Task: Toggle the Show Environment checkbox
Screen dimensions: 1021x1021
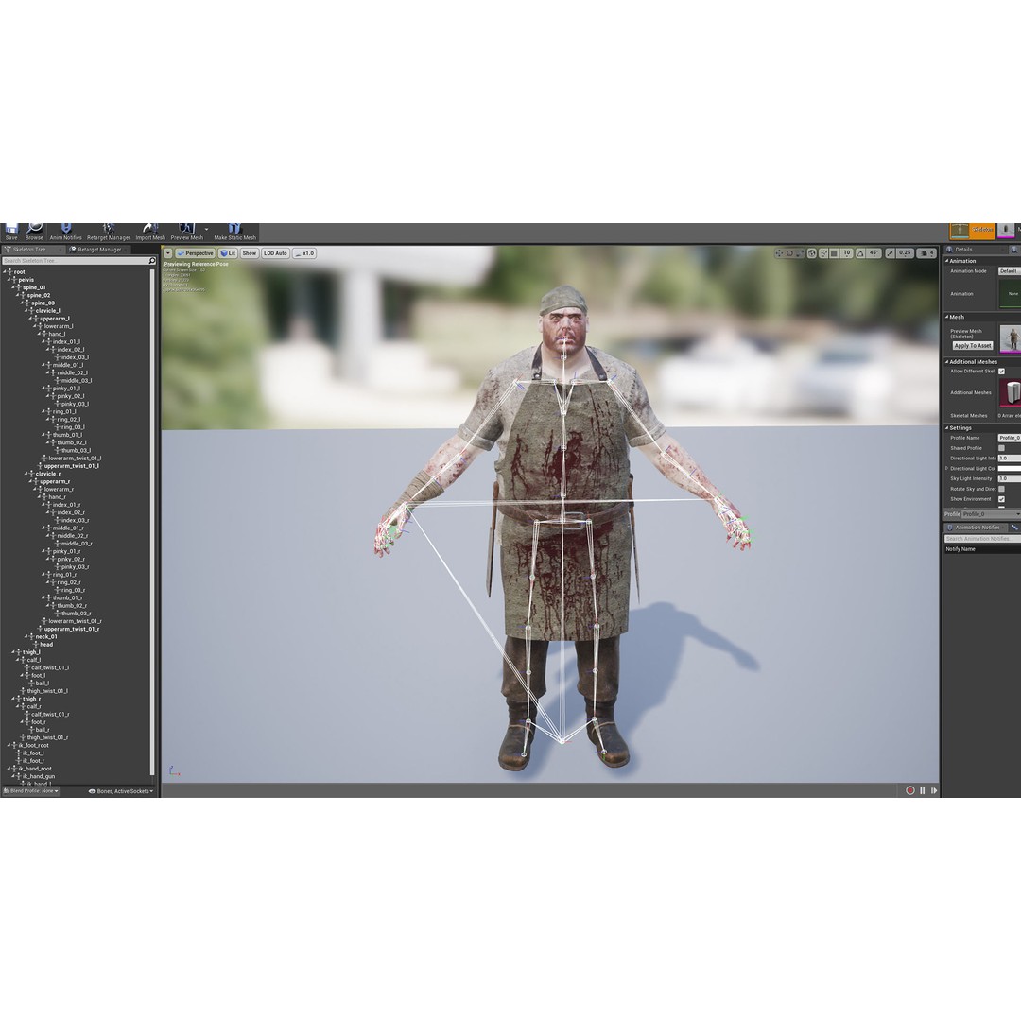Action: [x=1001, y=499]
